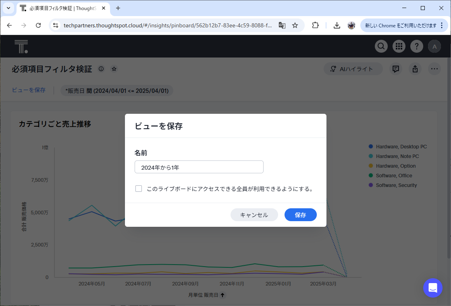Open the user profile avatar
The width and height of the screenshot is (451, 306).
[x=434, y=47]
